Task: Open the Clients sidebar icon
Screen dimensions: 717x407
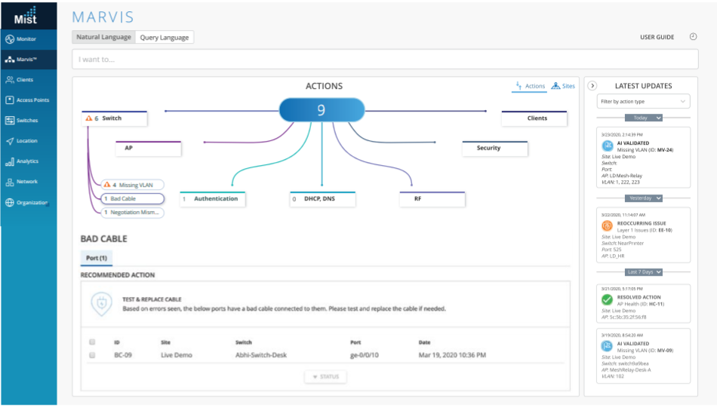Action: point(10,80)
